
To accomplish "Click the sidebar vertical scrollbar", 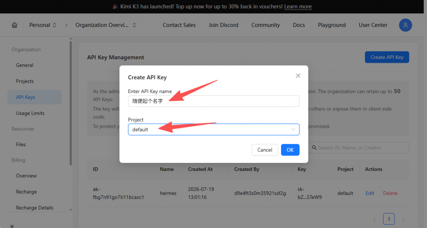I will point(71,103).
